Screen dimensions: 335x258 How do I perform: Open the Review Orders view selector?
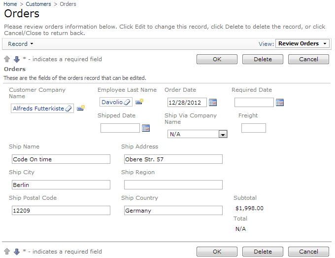(302, 44)
